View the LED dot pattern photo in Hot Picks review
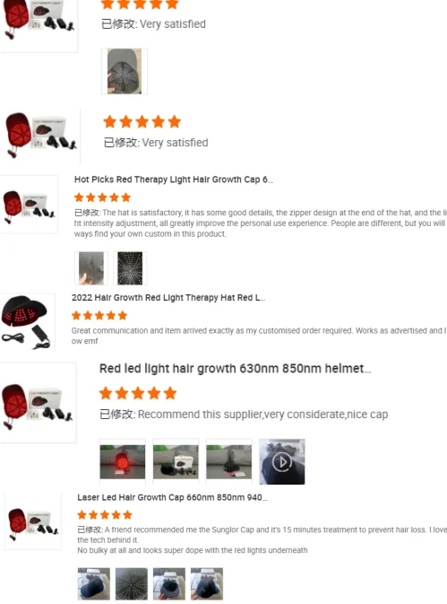Image resolution: width=447 pixels, height=604 pixels. [x=130, y=268]
